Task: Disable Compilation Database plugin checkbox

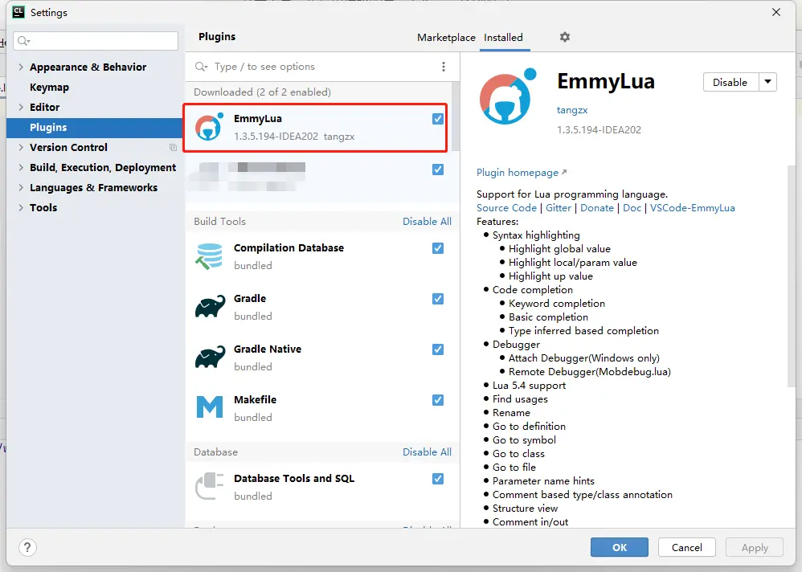Action: (x=438, y=248)
